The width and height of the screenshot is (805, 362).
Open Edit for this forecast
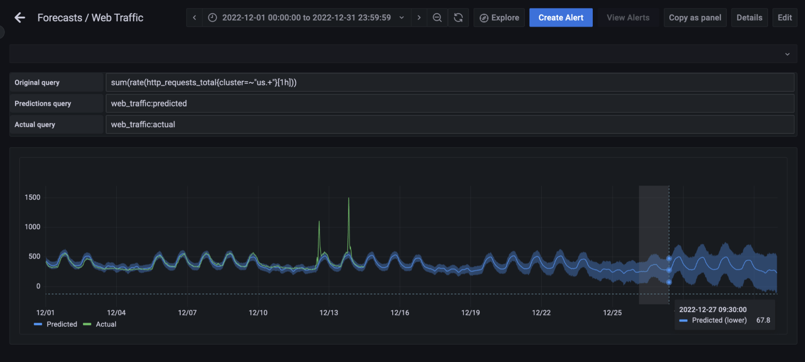click(x=784, y=18)
